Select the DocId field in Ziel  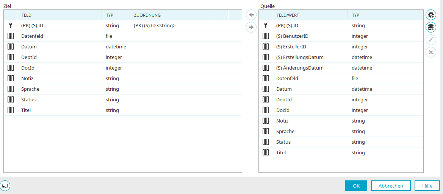pyautogui.click(x=28, y=68)
